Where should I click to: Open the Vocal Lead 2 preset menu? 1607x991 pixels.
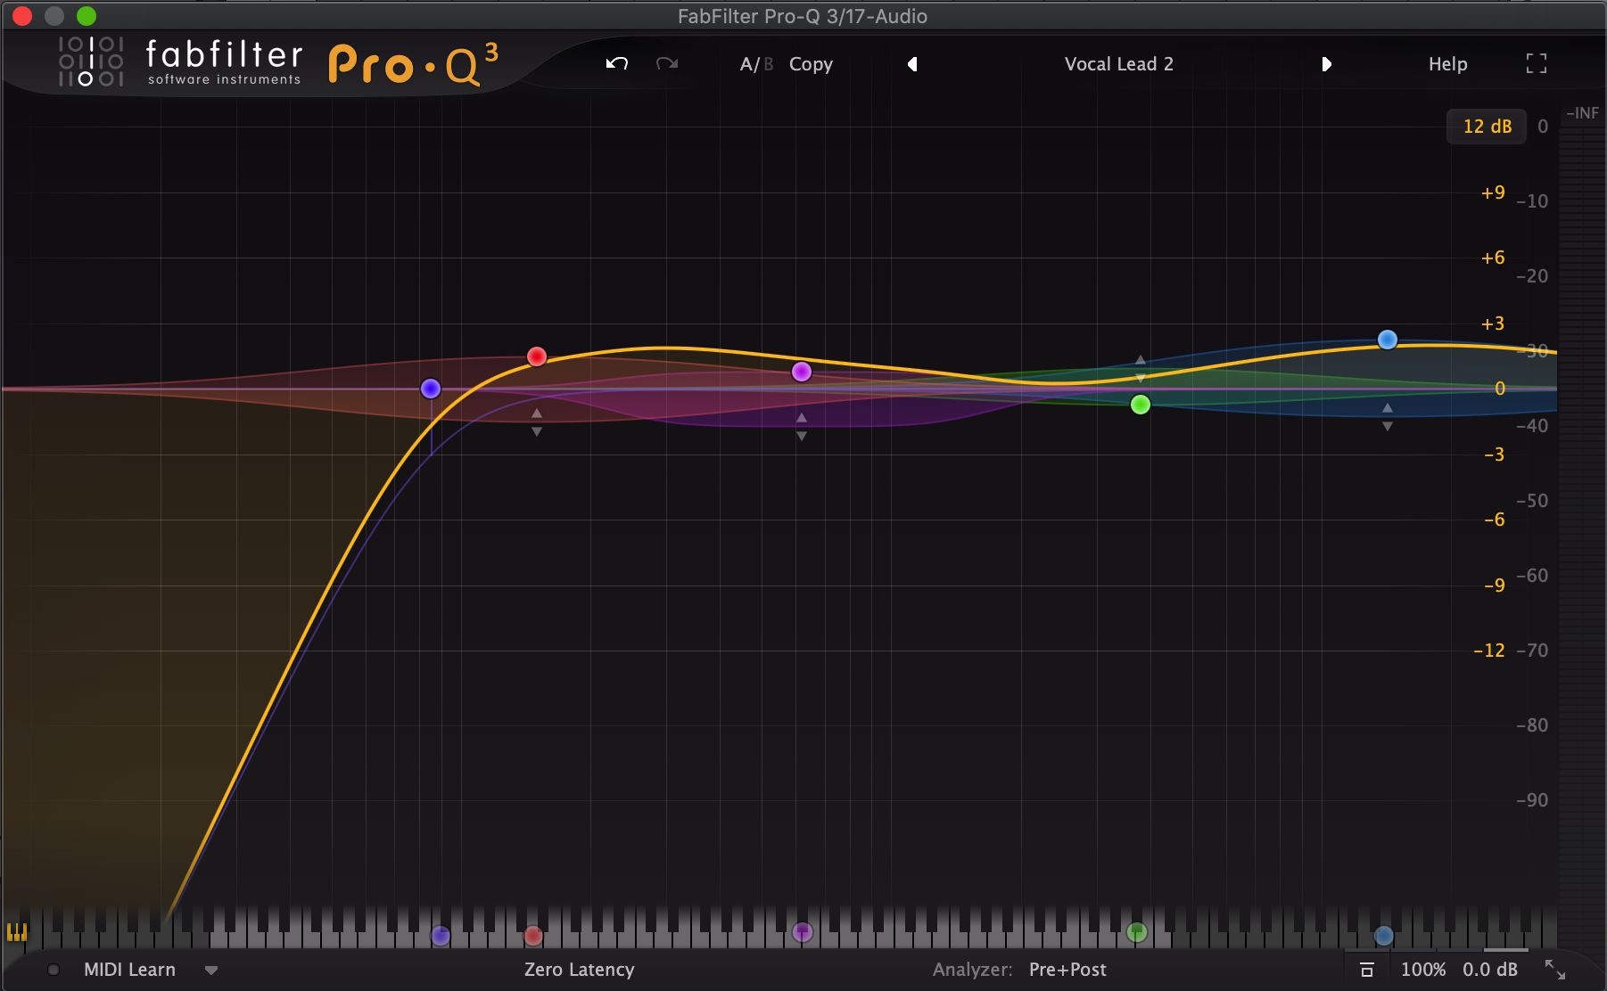point(1118,64)
